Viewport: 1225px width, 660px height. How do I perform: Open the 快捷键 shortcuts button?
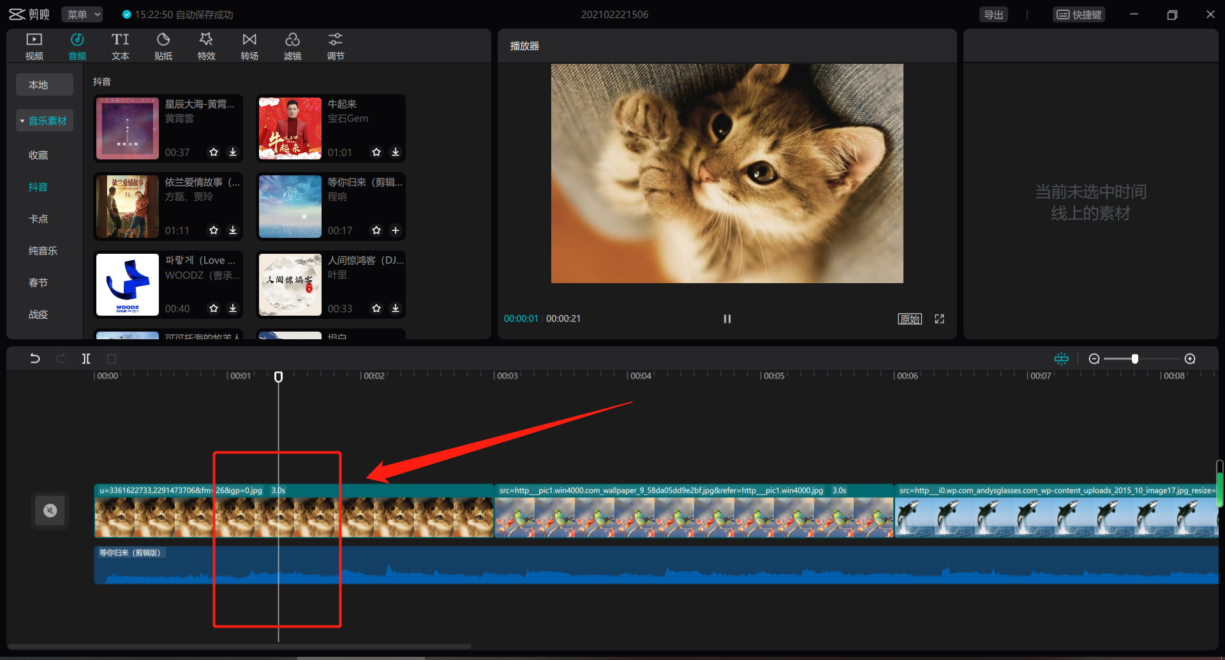(x=1079, y=14)
